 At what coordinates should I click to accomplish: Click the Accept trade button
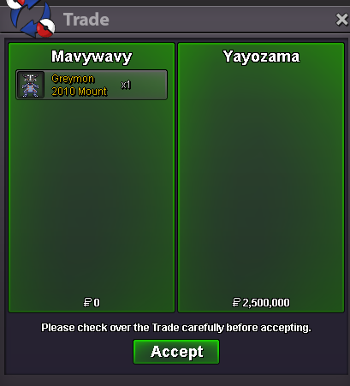tap(176, 352)
